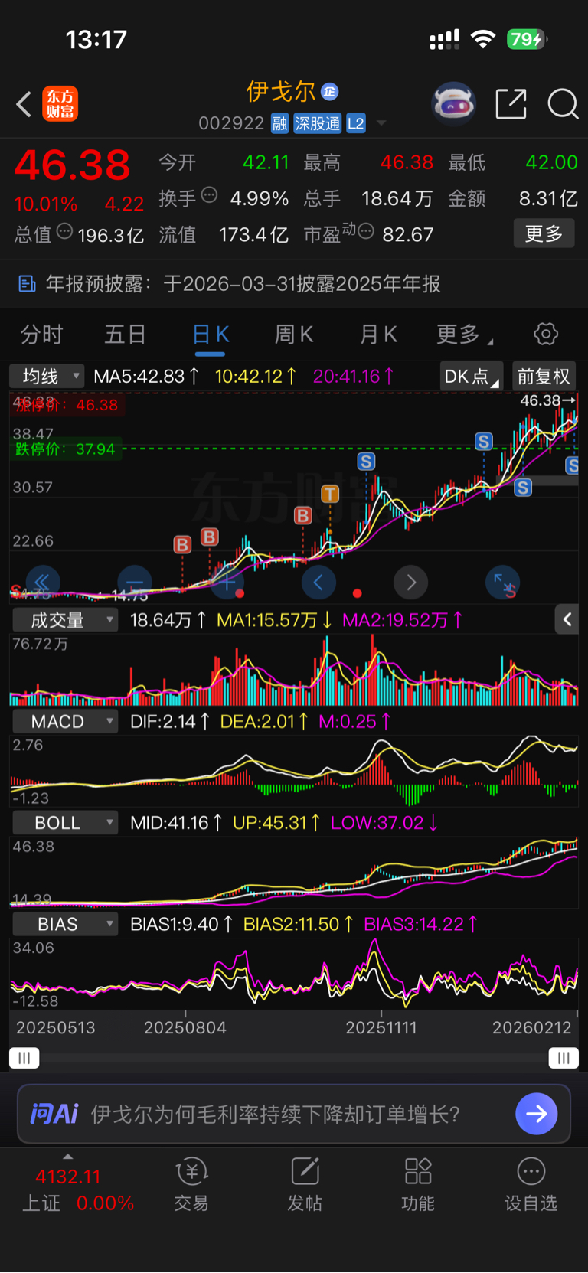Open the robot assistant avatar
The width and height of the screenshot is (588, 1273).
point(453,104)
